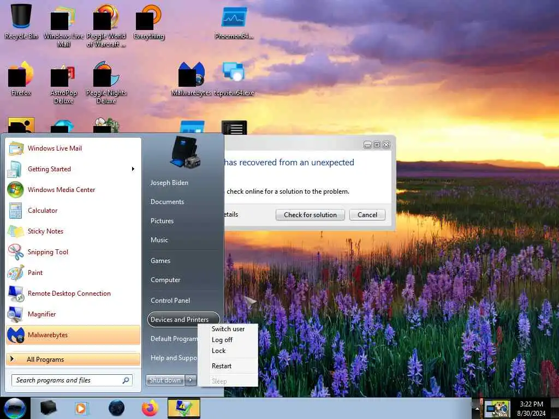The height and width of the screenshot is (419, 559).
Task: Click the Action Center flag taskbar button
Action: [184, 408]
